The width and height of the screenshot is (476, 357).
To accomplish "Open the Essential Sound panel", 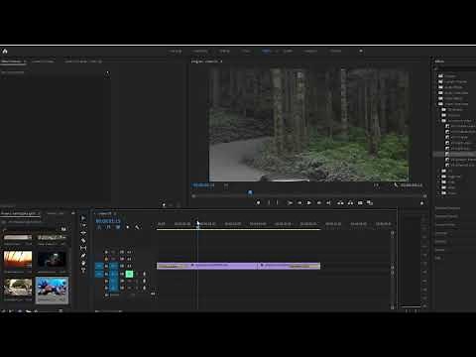I will pos(446,216).
